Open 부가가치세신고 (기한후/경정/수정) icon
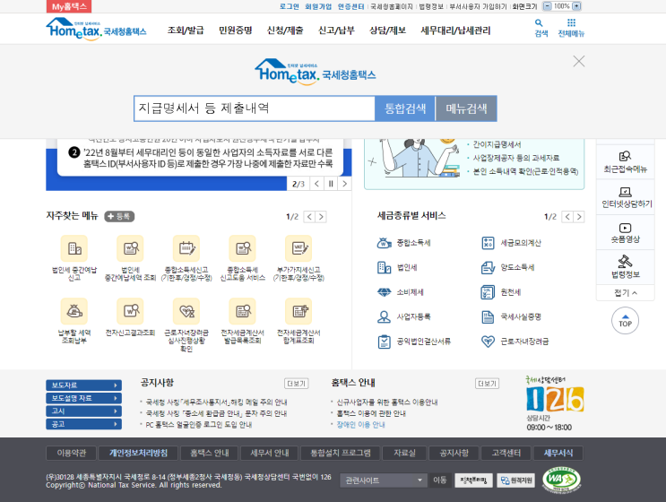The image size is (666, 502). (298, 248)
